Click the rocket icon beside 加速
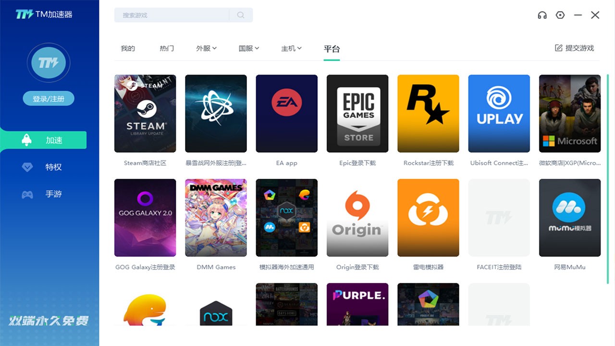615x346 pixels. (x=27, y=140)
